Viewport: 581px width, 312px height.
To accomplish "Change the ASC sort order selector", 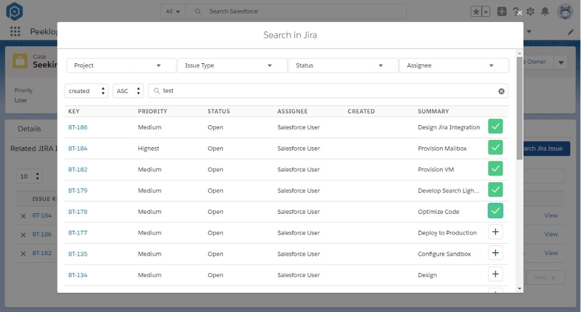I will point(128,91).
